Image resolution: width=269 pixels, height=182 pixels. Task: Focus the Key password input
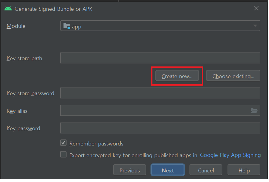coord(160,128)
